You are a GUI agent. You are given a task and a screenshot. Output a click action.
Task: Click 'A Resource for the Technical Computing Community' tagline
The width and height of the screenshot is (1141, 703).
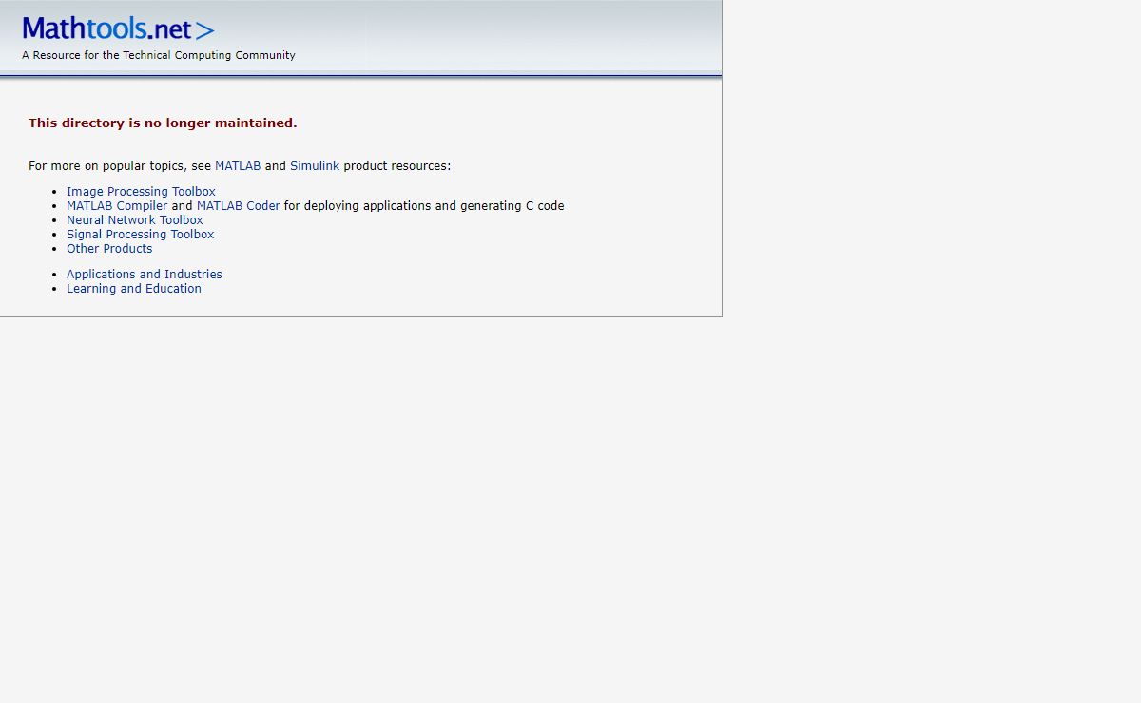pos(159,56)
